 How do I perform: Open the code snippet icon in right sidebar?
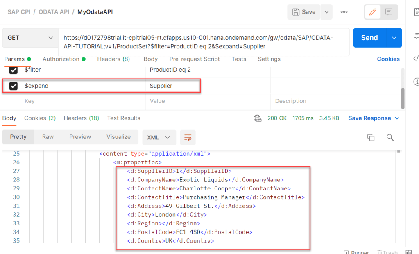[415, 58]
